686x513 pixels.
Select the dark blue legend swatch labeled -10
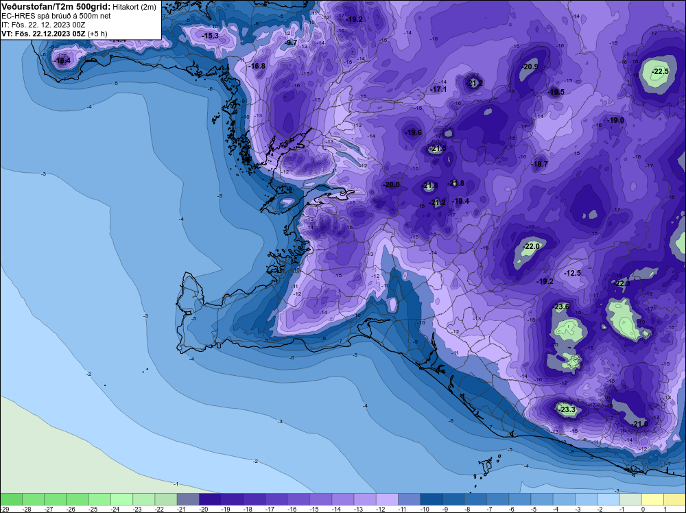(431, 499)
